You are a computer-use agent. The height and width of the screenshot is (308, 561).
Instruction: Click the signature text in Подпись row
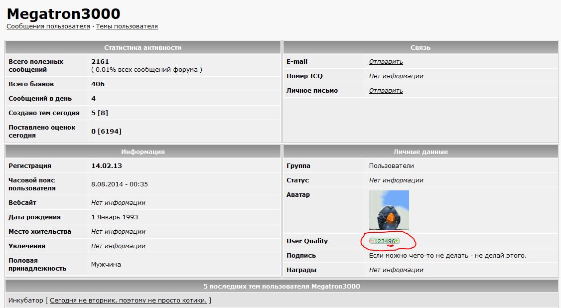tap(447, 256)
